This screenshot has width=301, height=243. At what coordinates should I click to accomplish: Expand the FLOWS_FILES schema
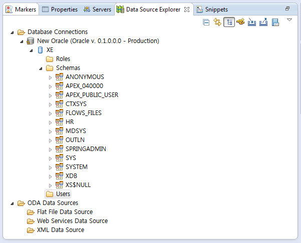click(x=50, y=113)
